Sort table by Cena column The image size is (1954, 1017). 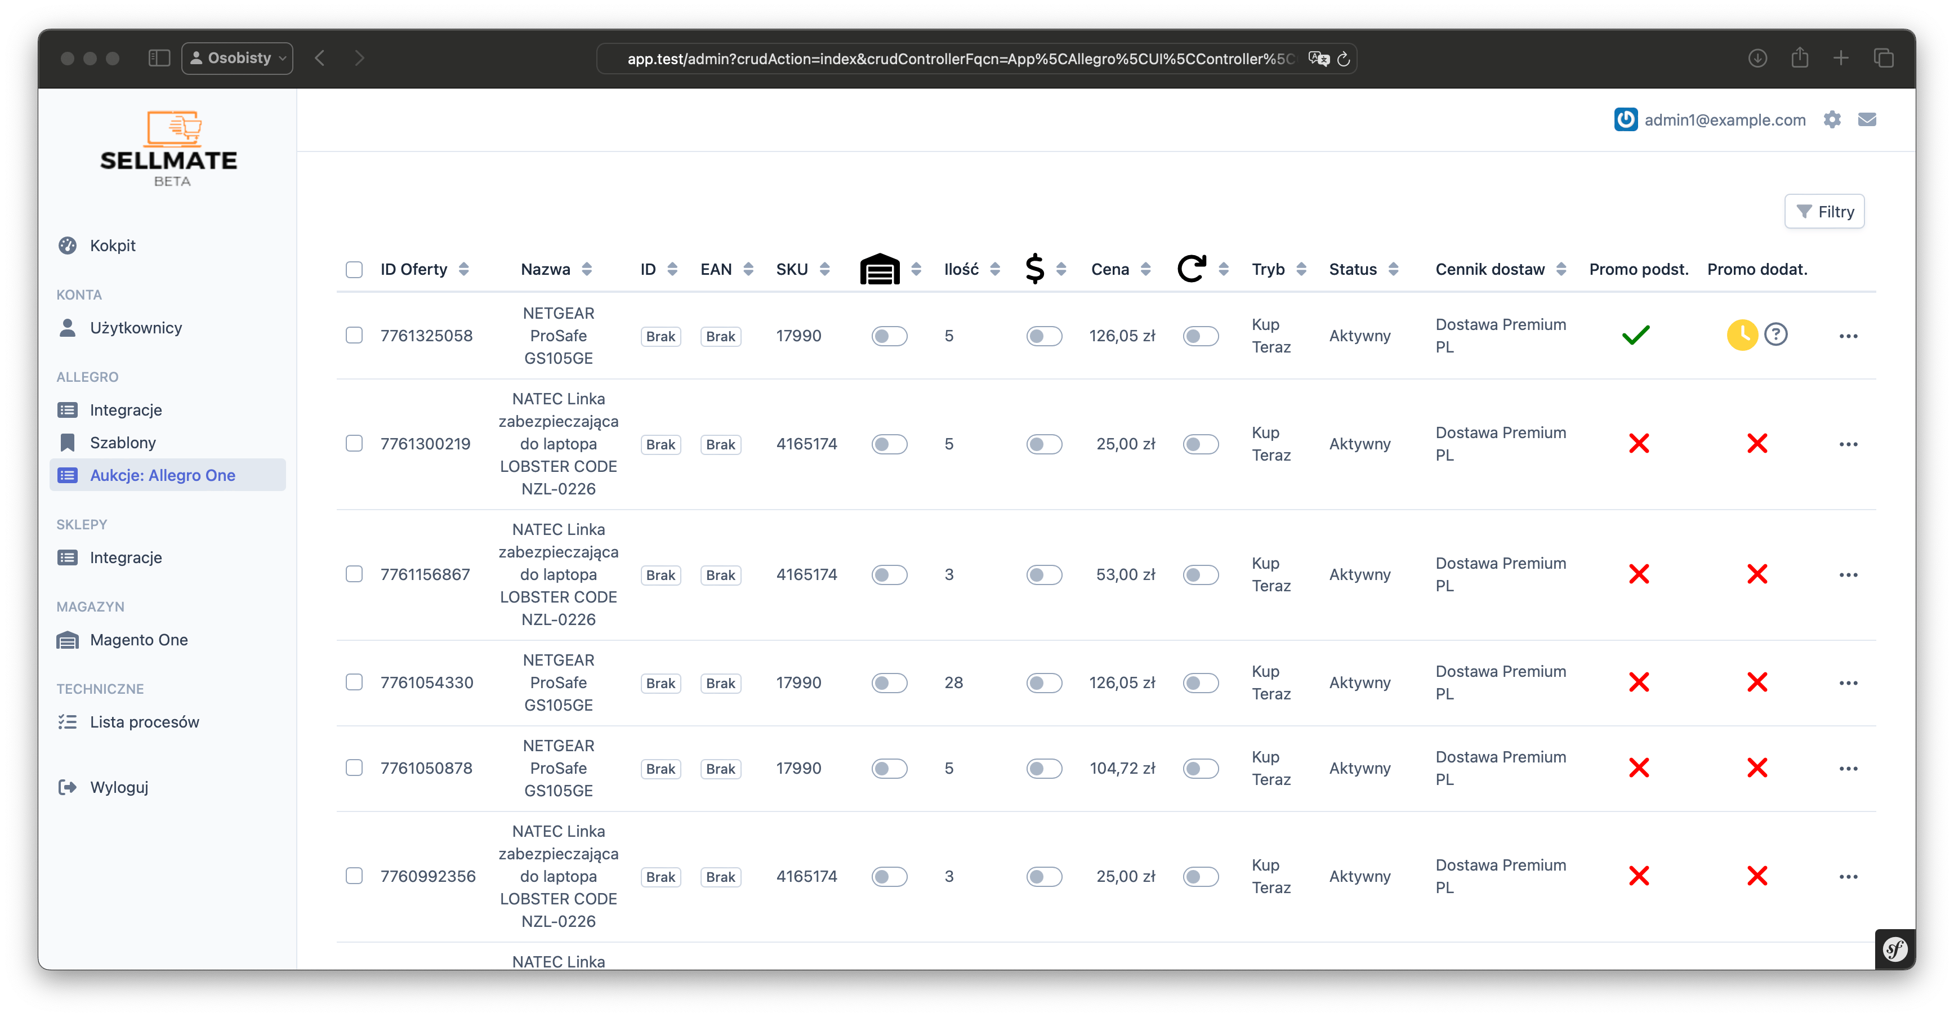1121,269
